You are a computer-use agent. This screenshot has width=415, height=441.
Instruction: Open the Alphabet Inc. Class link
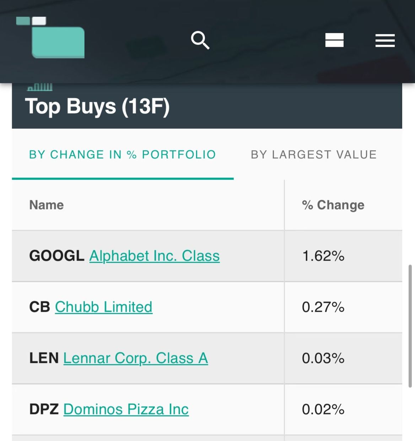coord(155,256)
